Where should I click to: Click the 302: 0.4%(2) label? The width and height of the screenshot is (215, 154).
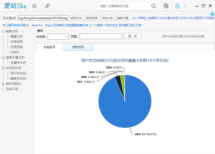click(97, 72)
